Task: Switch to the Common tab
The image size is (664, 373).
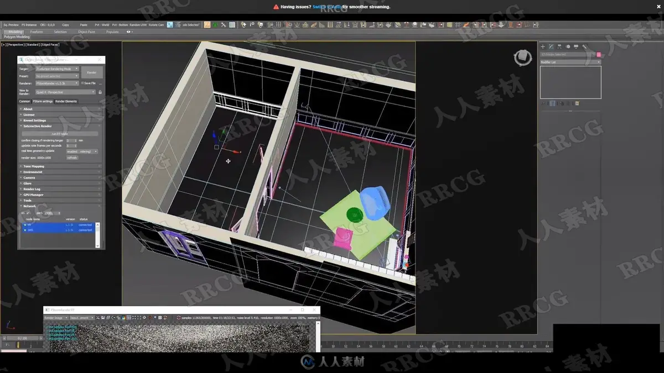Action: click(24, 102)
